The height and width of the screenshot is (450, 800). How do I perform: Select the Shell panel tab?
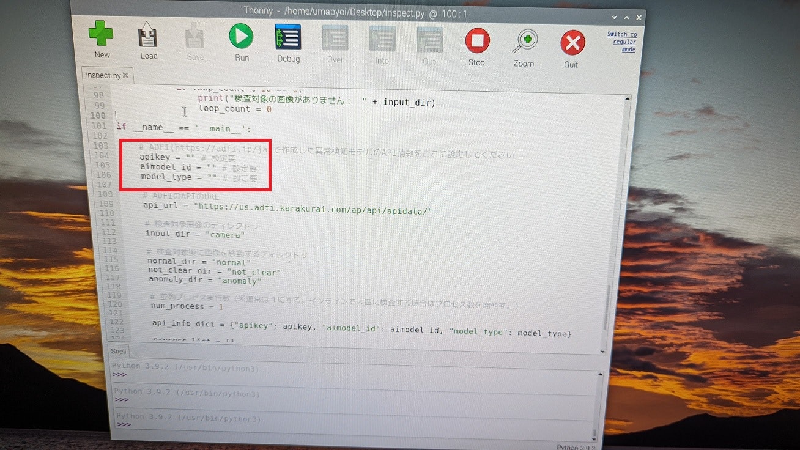point(118,351)
